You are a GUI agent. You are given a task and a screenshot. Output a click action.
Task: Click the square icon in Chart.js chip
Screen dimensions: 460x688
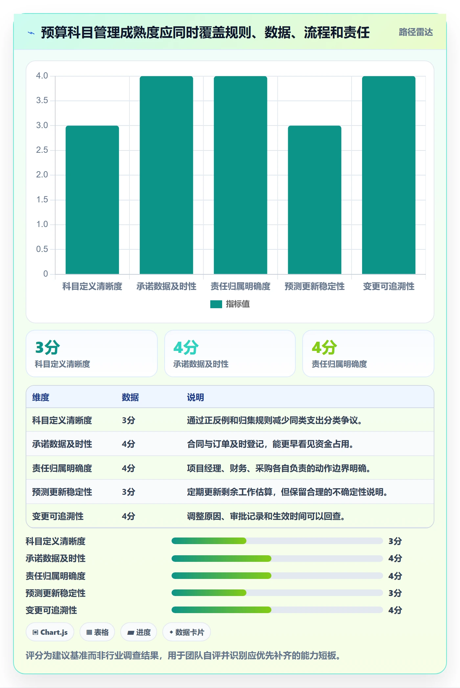click(x=35, y=632)
